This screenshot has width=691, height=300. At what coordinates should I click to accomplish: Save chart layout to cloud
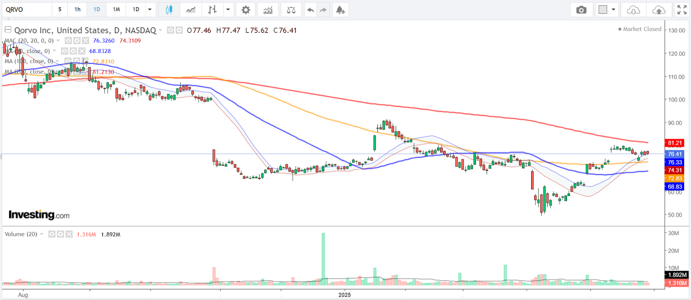click(x=659, y=9)
